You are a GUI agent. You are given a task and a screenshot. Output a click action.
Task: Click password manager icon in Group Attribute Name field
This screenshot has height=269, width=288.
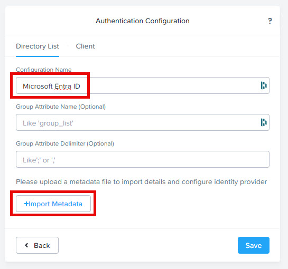264,122
